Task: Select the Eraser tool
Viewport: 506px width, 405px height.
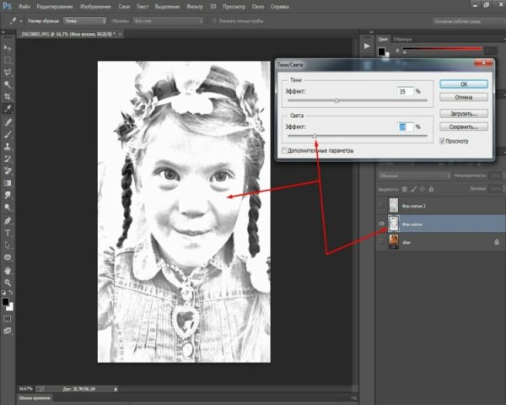Action: click(8, 170)
